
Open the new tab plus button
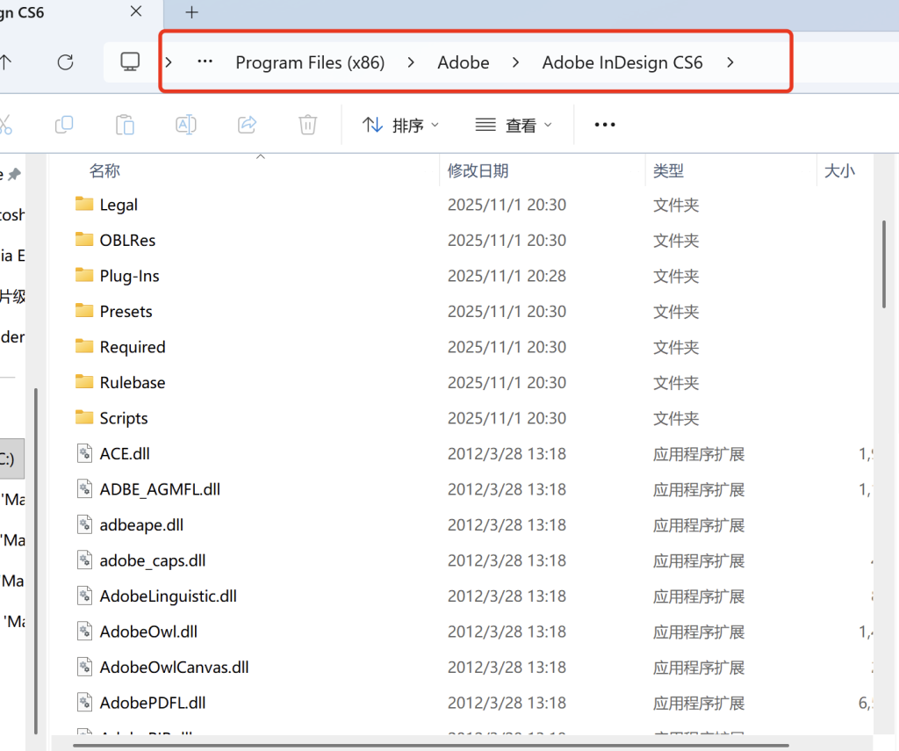point(191,12)
